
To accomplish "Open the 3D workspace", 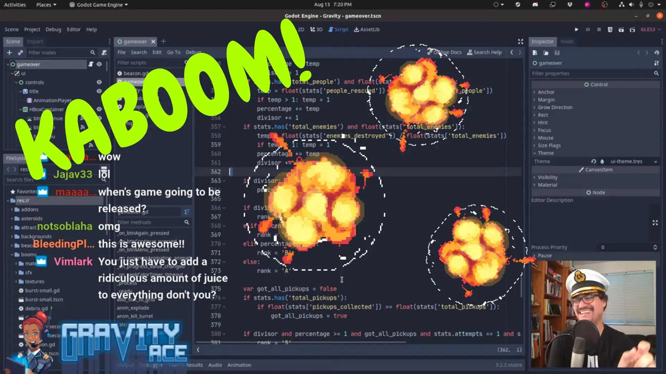I will (316, 29).
